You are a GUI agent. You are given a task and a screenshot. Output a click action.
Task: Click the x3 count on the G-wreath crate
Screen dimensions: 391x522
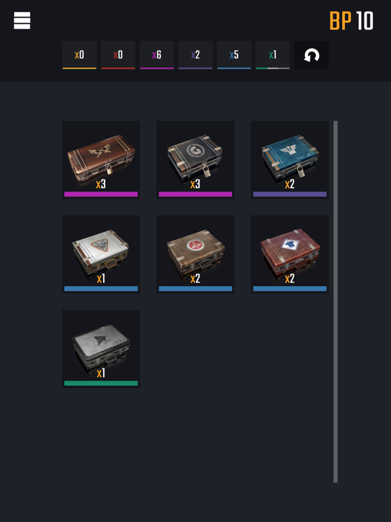pyautogui.click(x=195, y=184)
